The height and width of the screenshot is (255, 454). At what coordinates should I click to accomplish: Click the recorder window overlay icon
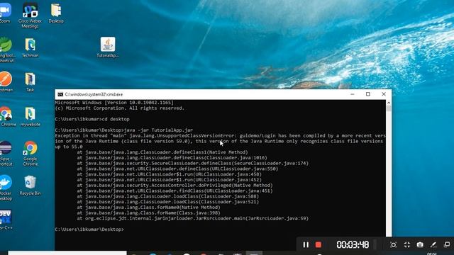click(x=447, y=244)
